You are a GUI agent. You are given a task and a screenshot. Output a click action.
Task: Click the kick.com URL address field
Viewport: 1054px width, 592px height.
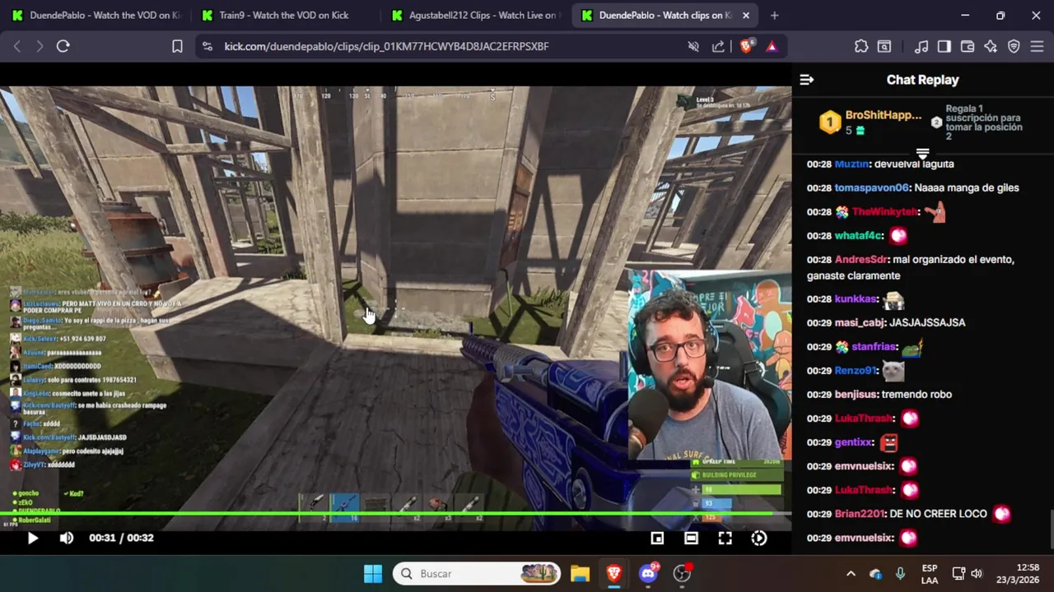(386, 46)
